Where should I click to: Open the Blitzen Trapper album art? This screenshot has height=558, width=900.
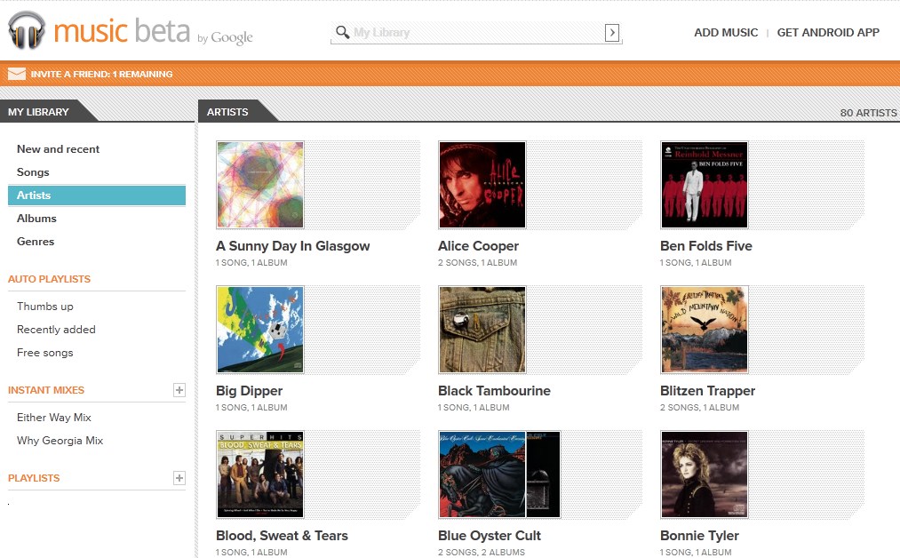click(x=705, y=330)
